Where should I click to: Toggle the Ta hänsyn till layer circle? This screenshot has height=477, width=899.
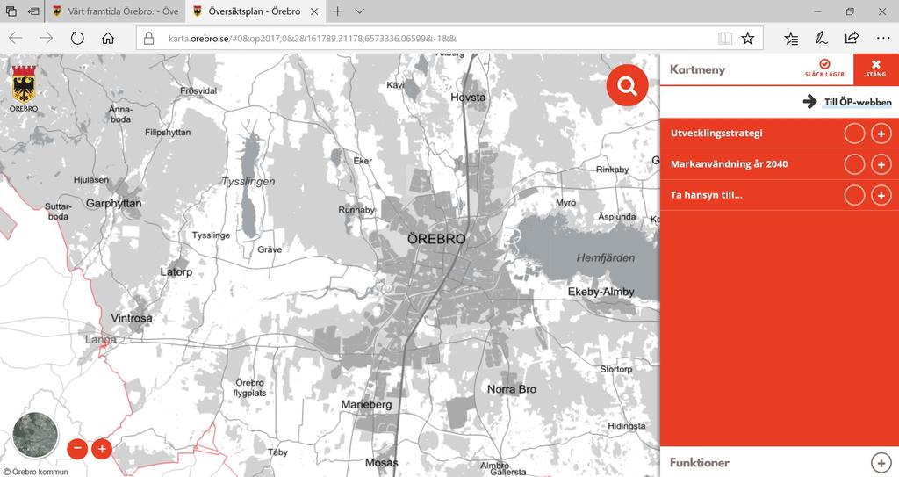pos(854,196)
